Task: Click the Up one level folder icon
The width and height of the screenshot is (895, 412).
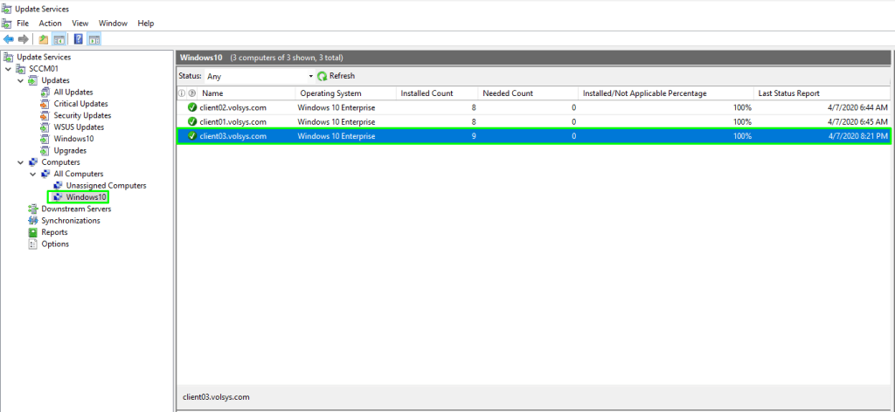Action: [44, 39]
